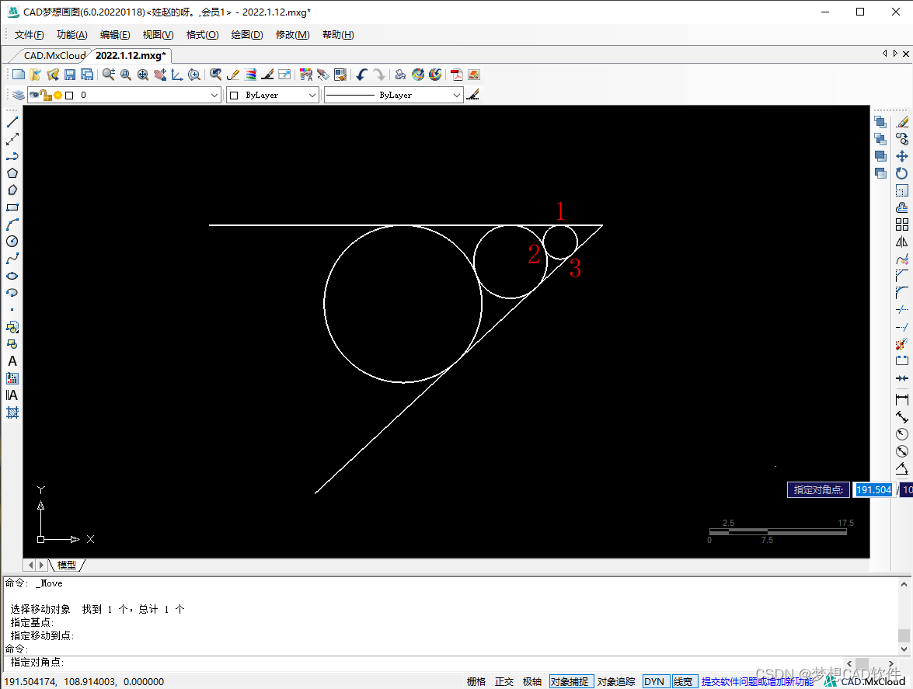This screenshot has width=913, height=689.
Task: Toggle the 极轴 polar tracking in status bar
Action: tap(532, 681)
